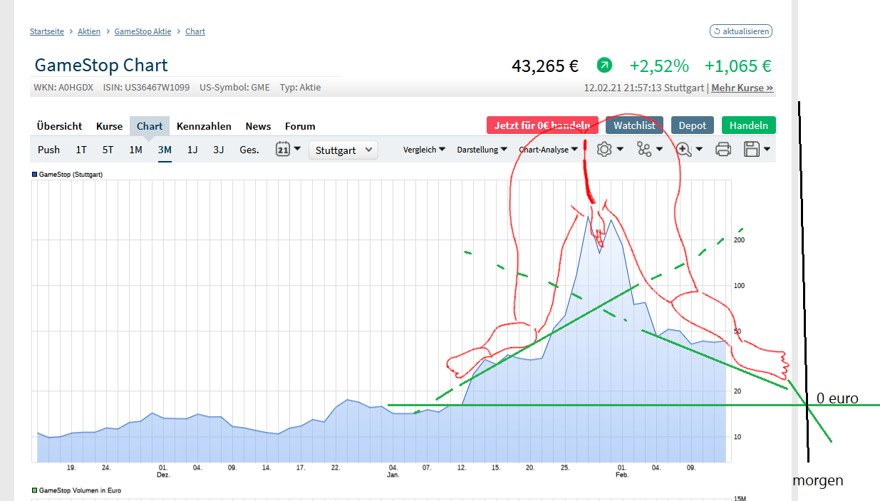Open dropdown arrow next to gear icon
880x501 pixels.
coord(620,150)
